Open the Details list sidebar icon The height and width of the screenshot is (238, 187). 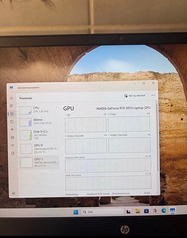tap(12, 145)
